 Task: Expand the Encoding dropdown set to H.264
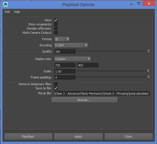71,45
